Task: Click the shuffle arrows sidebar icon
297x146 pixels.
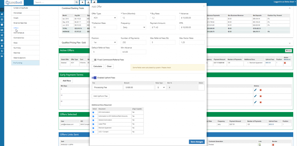Action: click(2, 35)
